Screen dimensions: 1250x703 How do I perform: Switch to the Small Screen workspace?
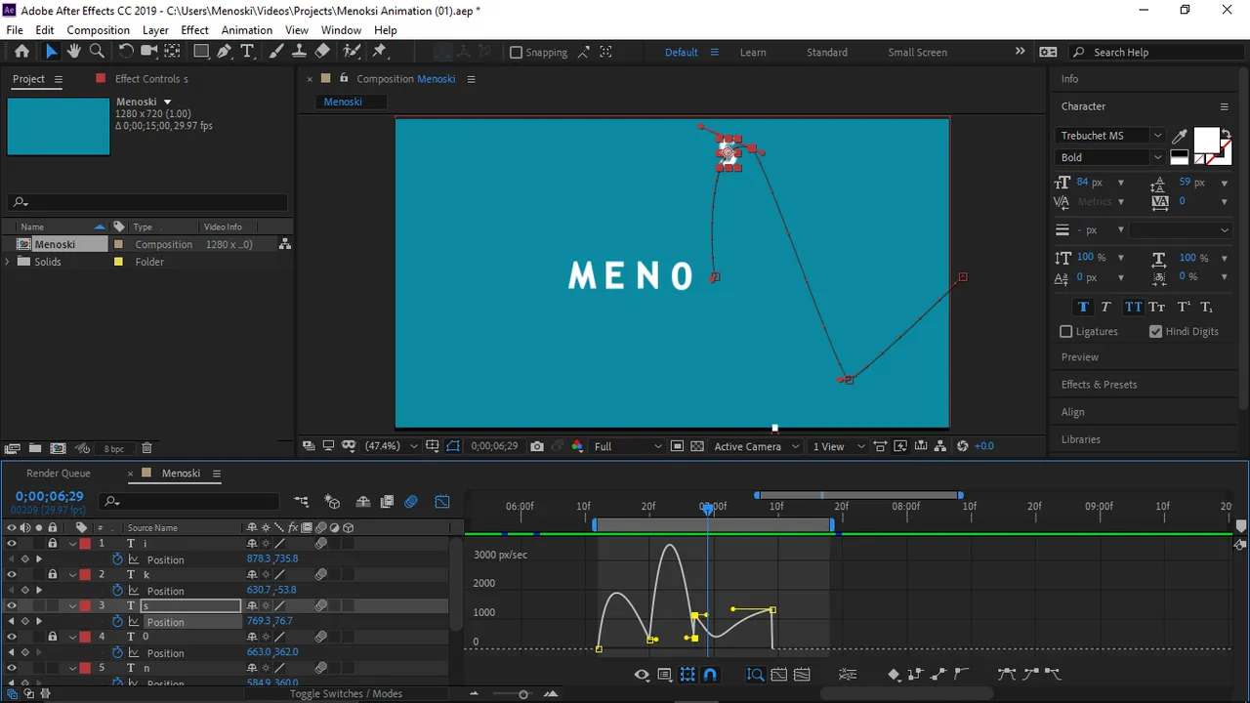point(917,53)
